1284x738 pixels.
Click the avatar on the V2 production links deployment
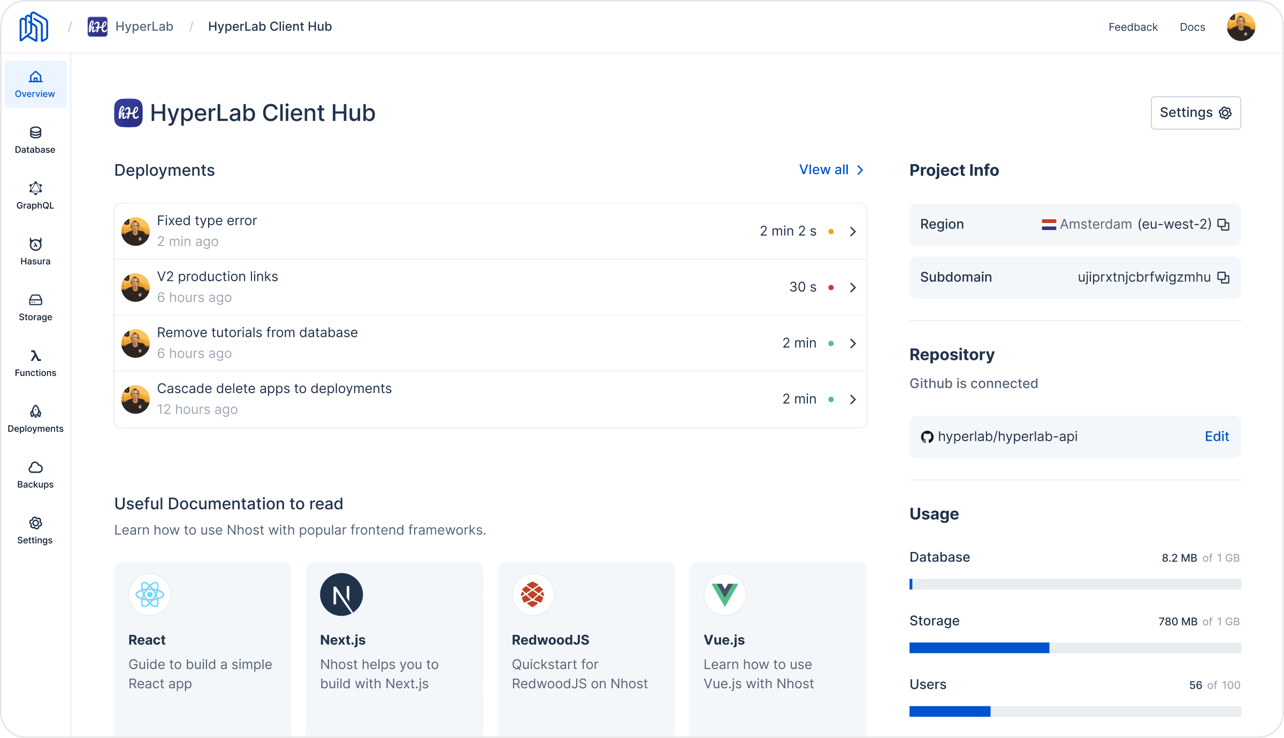[x=135, y=288]
